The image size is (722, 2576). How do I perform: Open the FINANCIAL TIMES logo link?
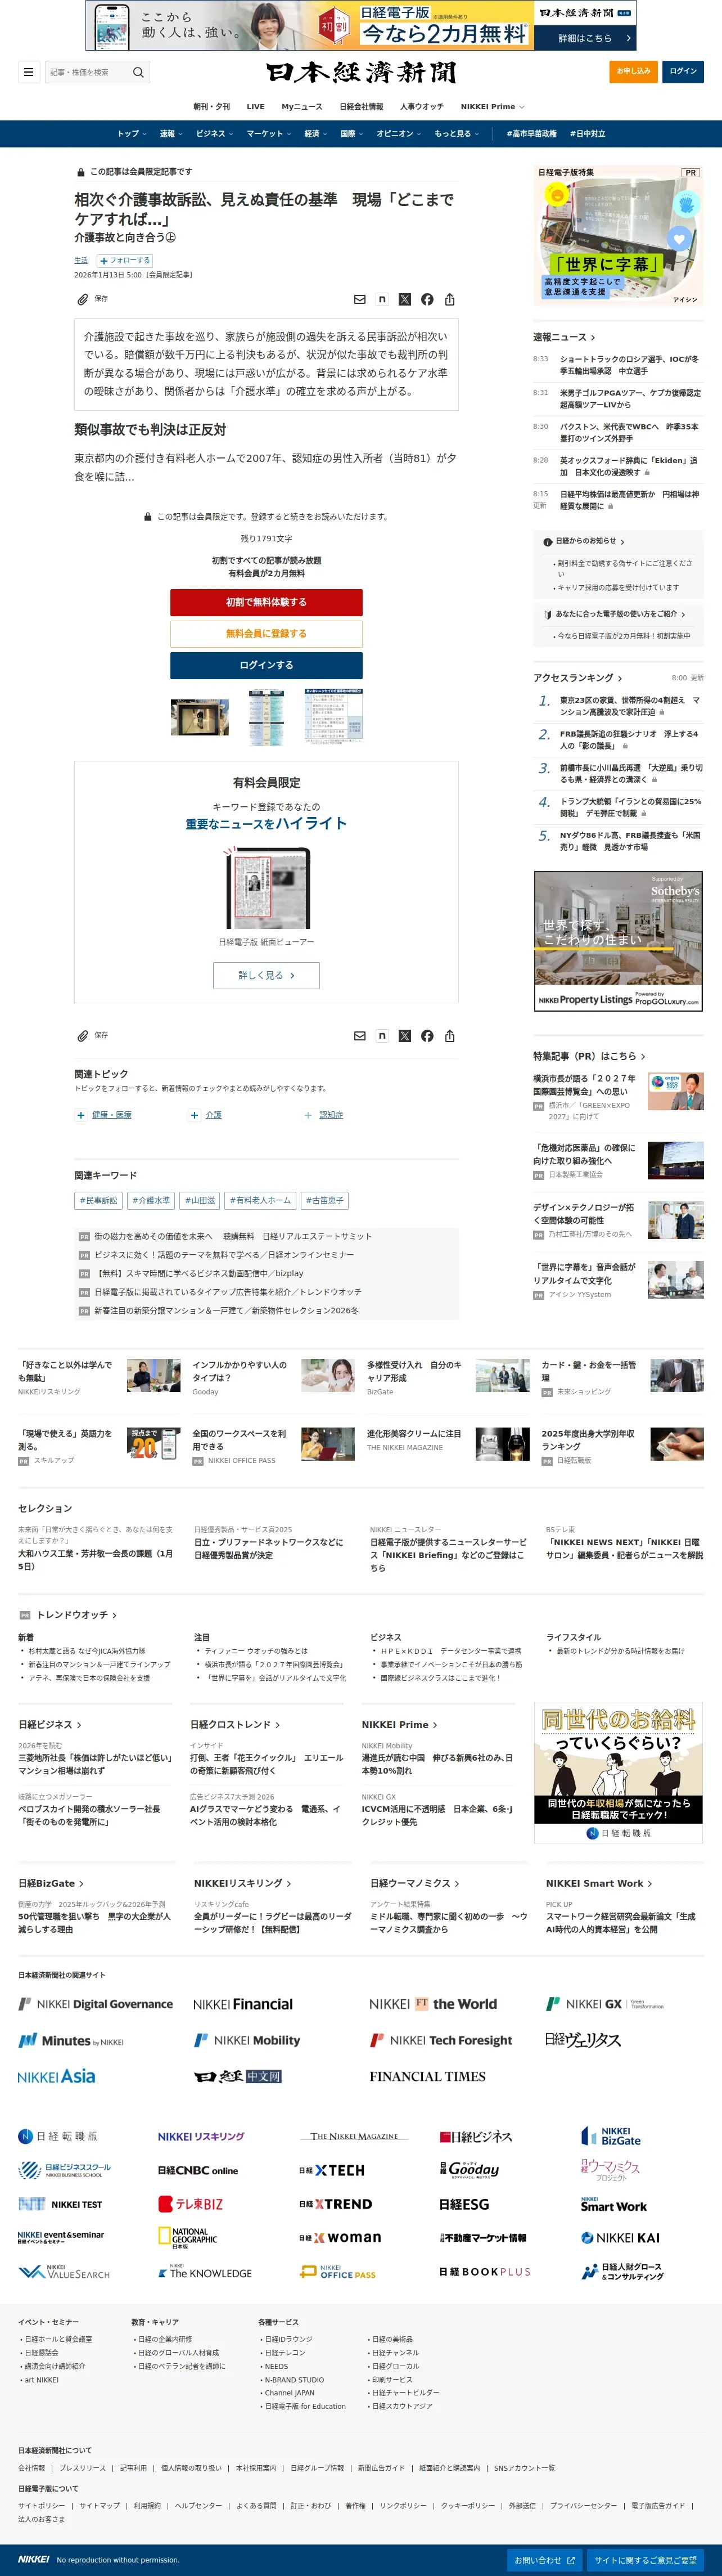point(427,2077)
